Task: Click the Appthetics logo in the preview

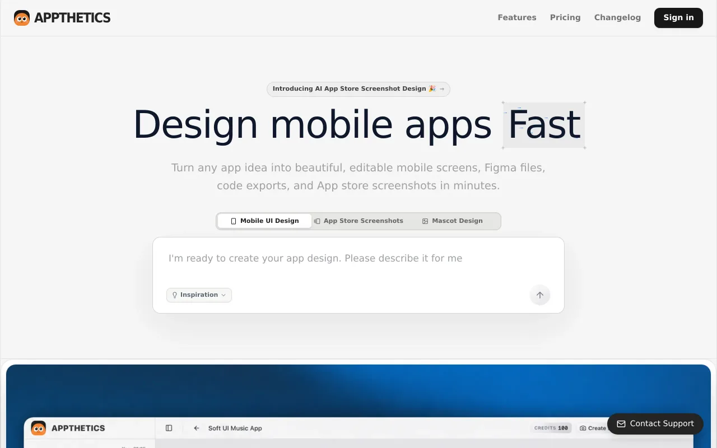Action: [68, 428]
